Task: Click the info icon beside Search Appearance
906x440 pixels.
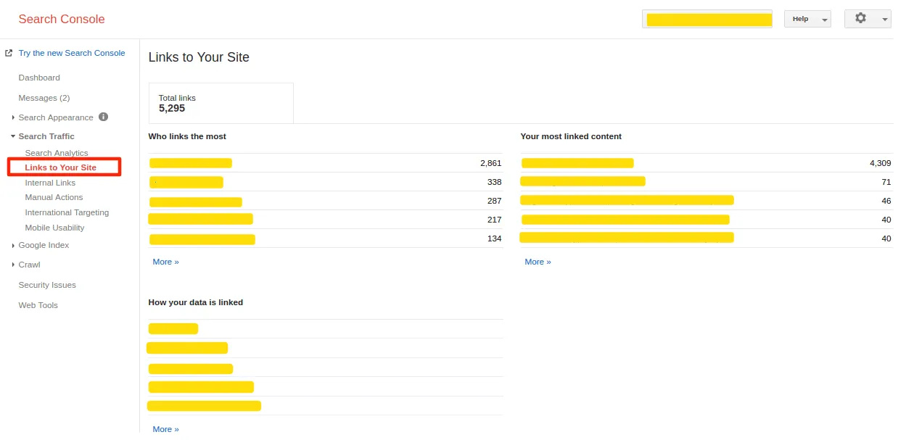Action: 102,117
